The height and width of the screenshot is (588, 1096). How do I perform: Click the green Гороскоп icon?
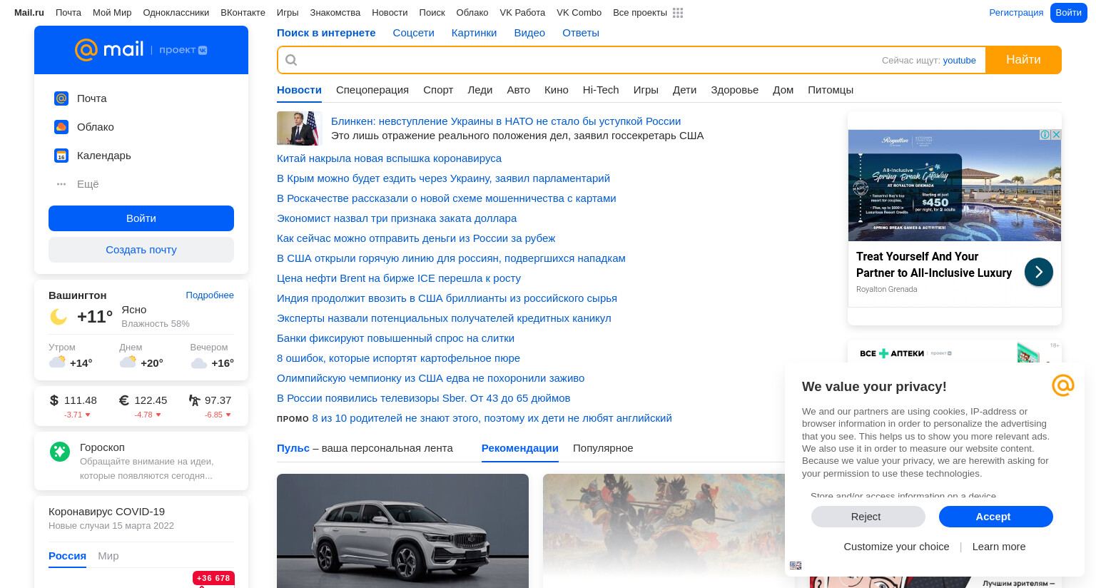(60, 451)
